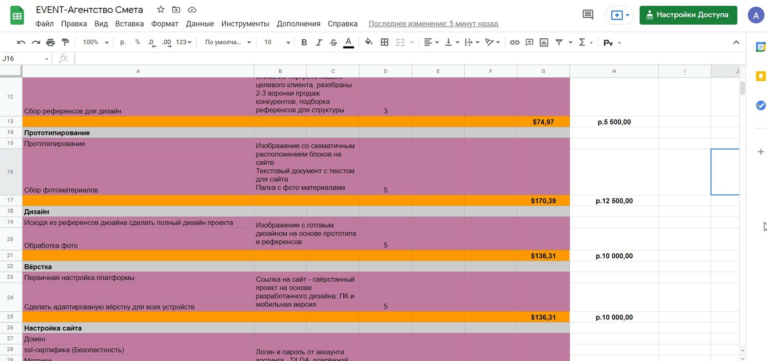Format as percent button
The image size is (767, 361).
click(x=137, y=42)
